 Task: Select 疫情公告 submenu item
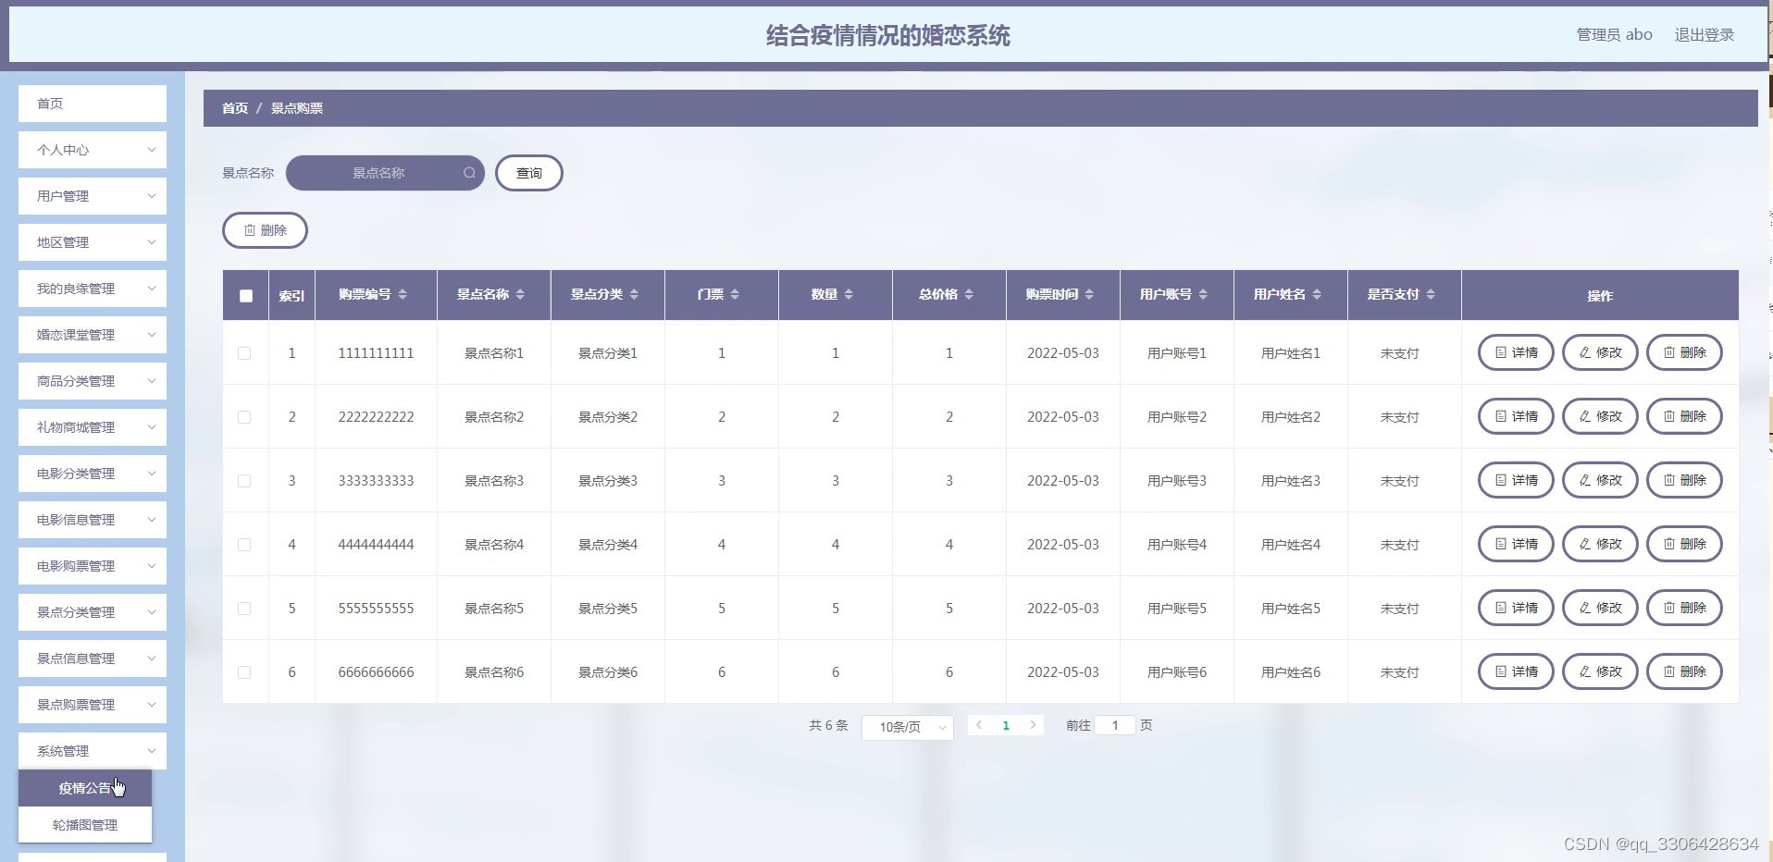click(85, 788)
